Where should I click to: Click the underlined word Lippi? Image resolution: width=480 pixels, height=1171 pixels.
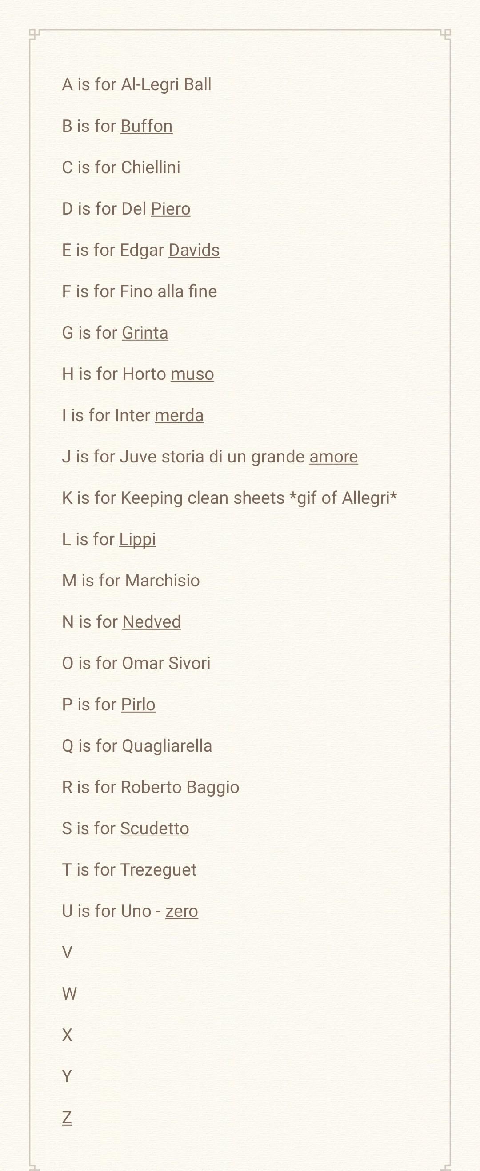click(138, 540)
